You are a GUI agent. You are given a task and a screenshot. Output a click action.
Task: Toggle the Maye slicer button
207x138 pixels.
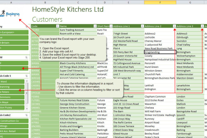(x=12, y=102)
